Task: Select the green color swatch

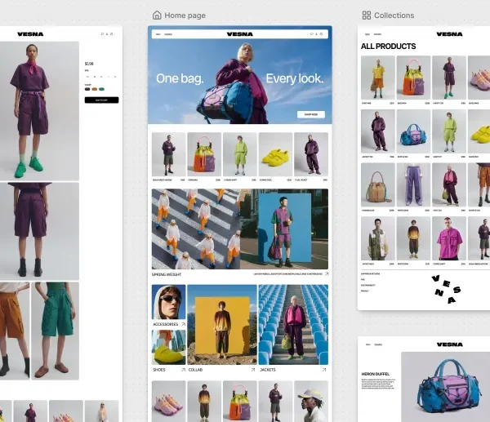Action: point(101,89)
